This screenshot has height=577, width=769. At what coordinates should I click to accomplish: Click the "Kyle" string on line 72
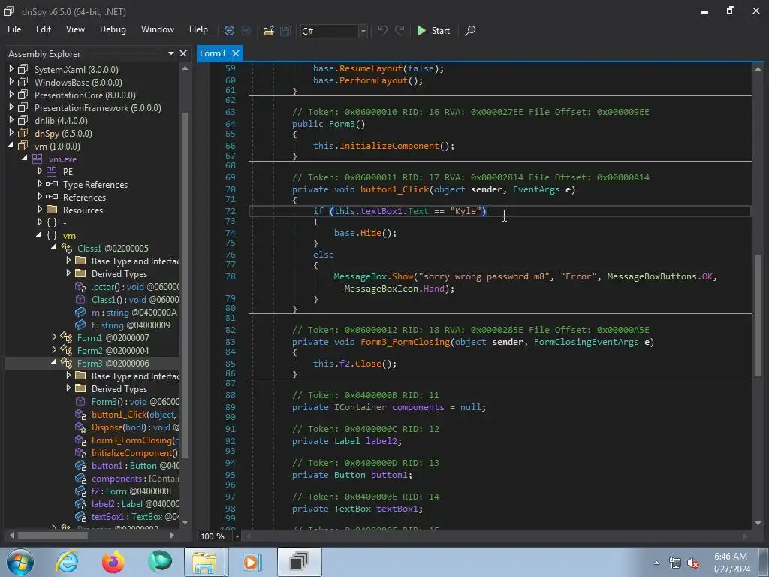coord(466,211)
